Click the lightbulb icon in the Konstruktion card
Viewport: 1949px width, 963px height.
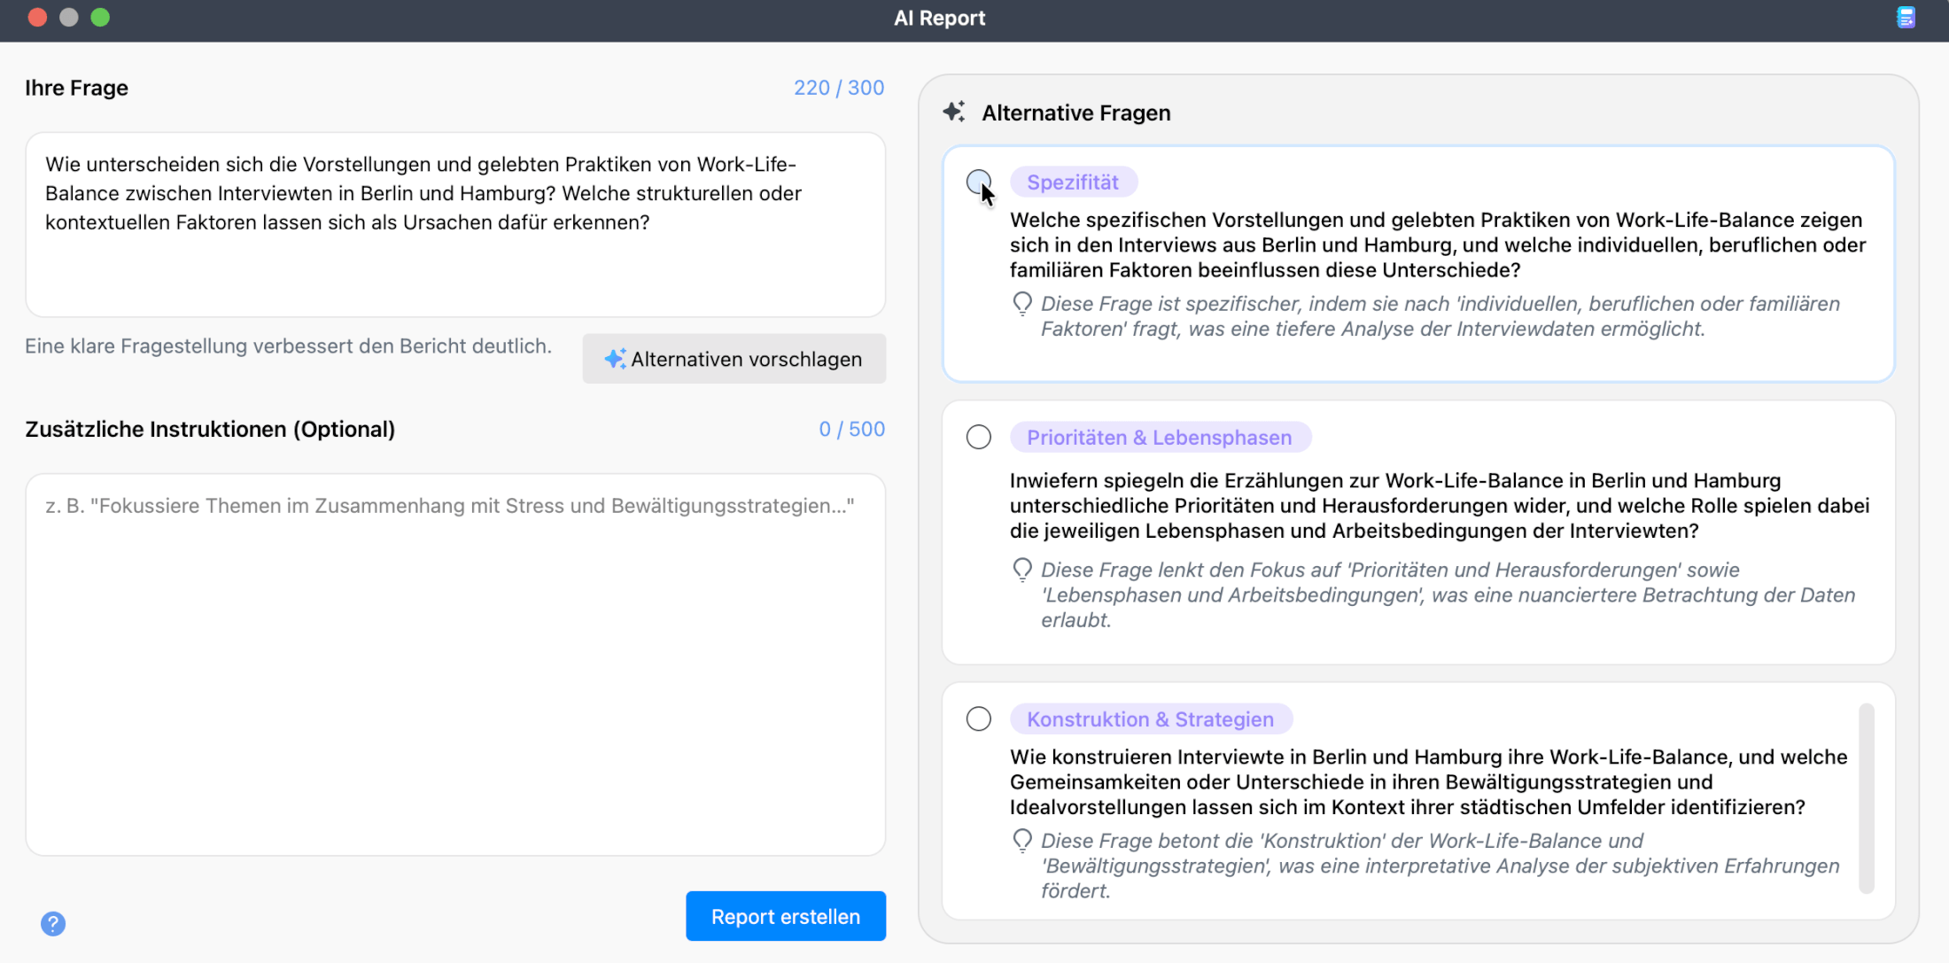pyautogui.click(x=1022, y=841)
